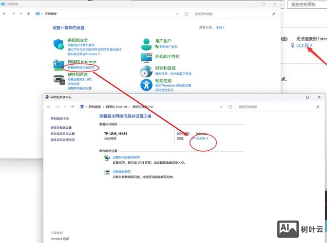Open 更改日期、时间或数字格式 link
The image size is (327, 243).
173,74
